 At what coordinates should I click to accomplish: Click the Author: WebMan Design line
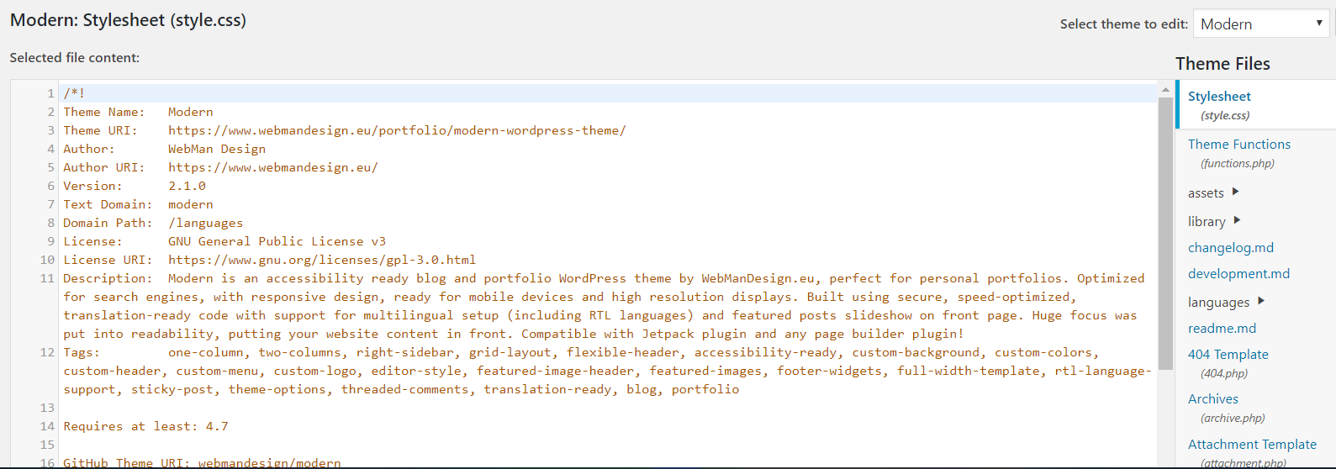[x=164, y=149]
